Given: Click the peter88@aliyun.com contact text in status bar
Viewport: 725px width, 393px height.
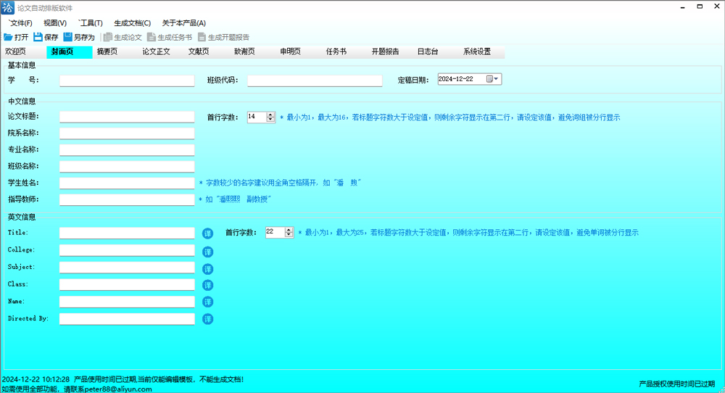Looking at the screenshot, I should [118, 389].
